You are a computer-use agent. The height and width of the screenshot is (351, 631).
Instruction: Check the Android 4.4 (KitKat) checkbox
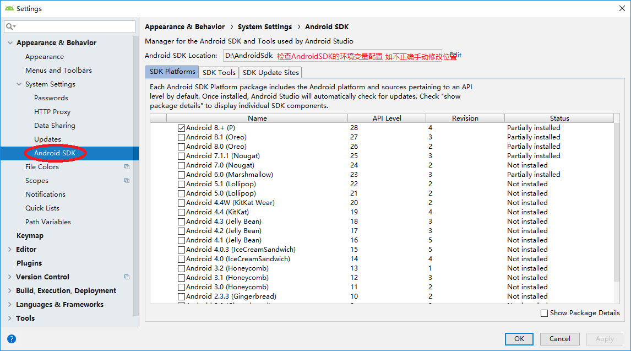(182, 213)
